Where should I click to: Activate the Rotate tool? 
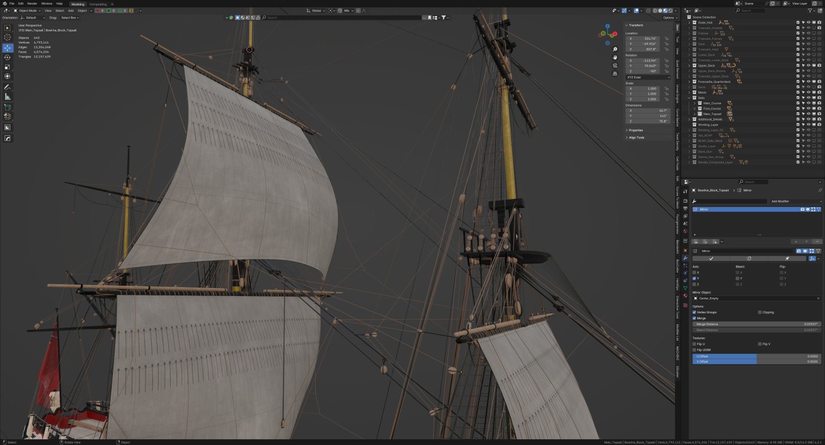[x=7, y=57]
